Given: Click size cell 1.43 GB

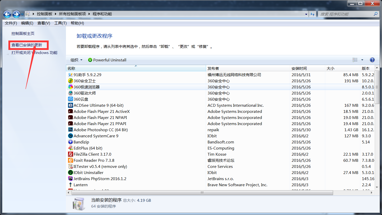Looking at the screenshot, I should [351, 130].
